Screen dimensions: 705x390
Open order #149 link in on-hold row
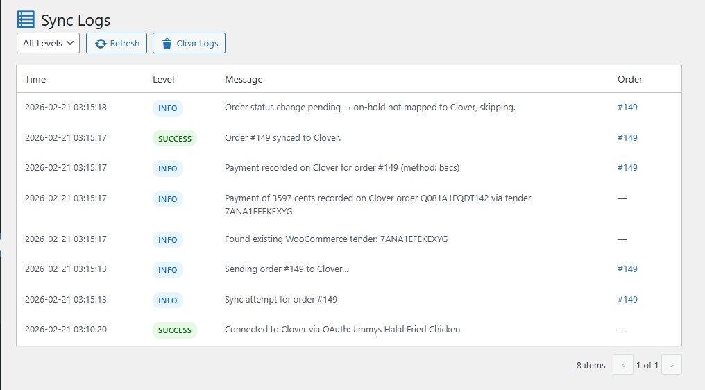[x=627, y=107]
